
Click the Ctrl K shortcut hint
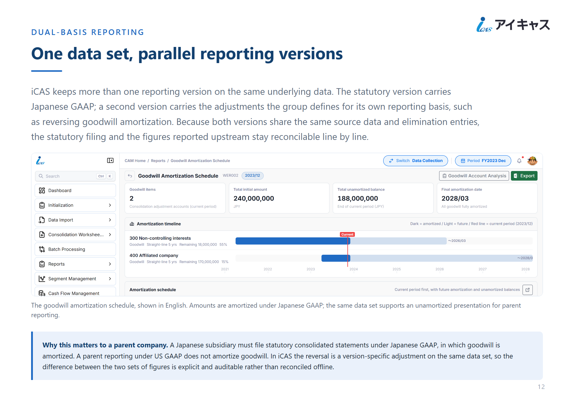(105, 176)
